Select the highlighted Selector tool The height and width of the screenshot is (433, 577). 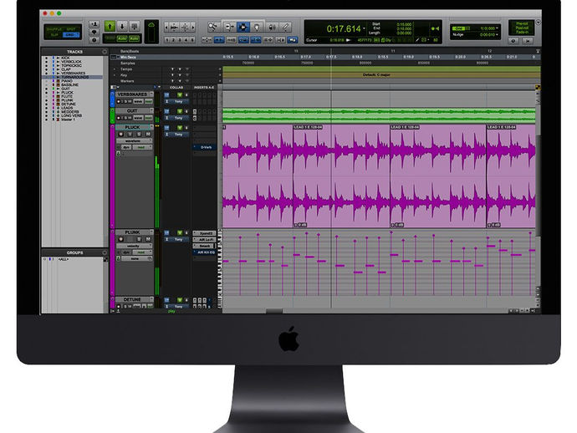coord(243,27)
